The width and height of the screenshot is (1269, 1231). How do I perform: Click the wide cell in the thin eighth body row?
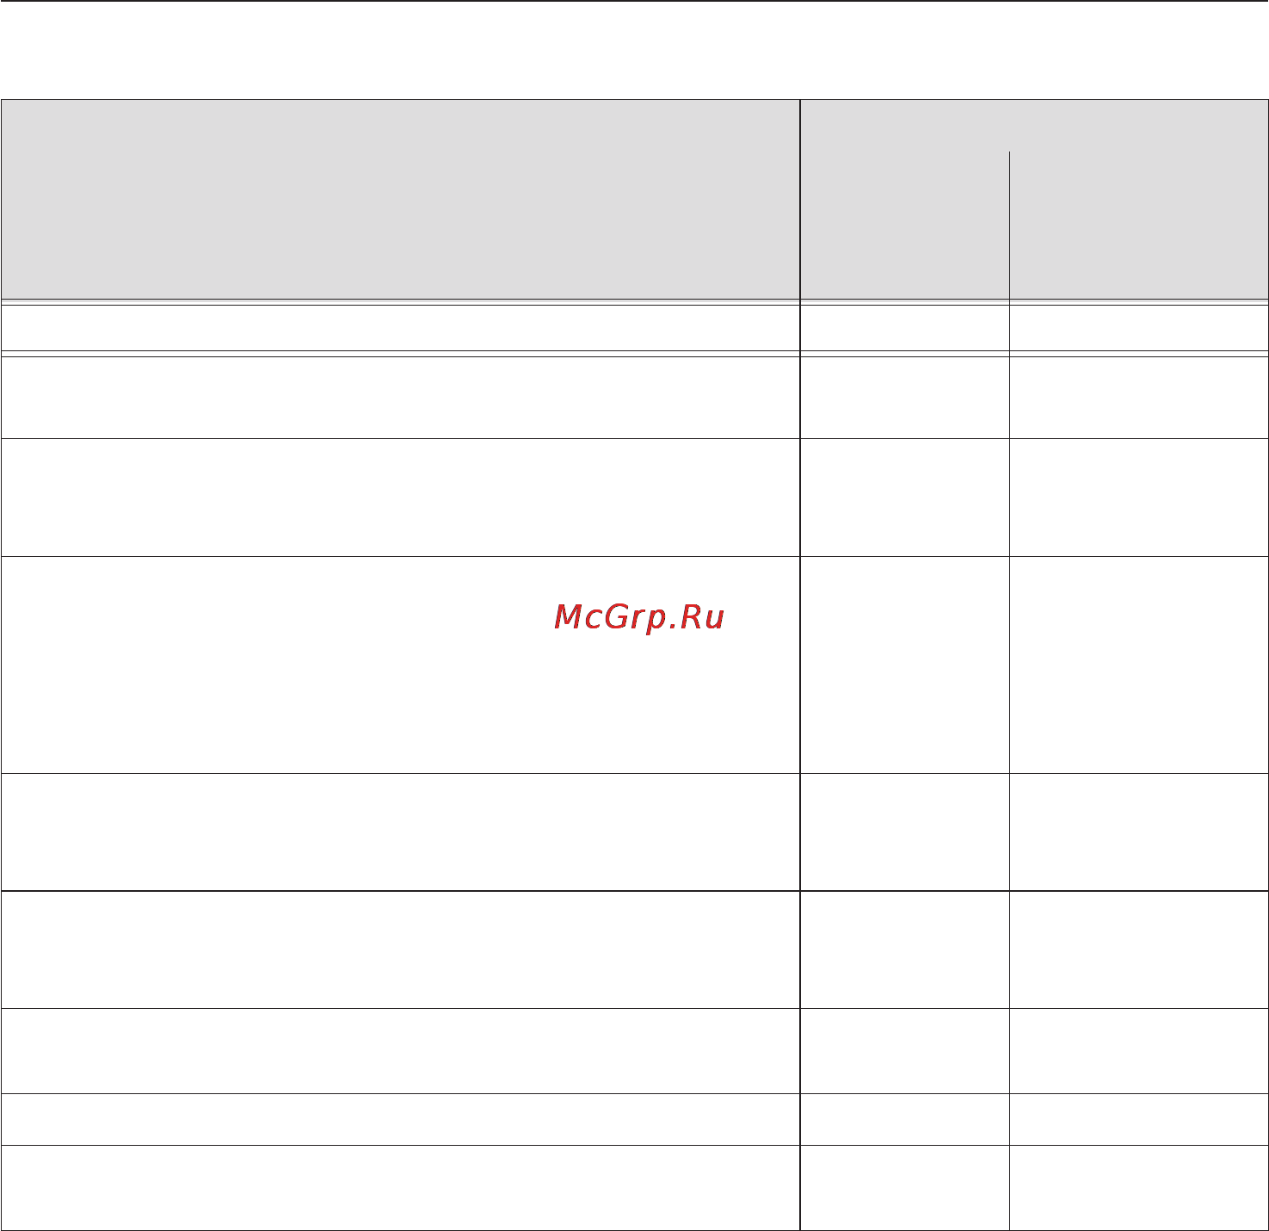400,1119
